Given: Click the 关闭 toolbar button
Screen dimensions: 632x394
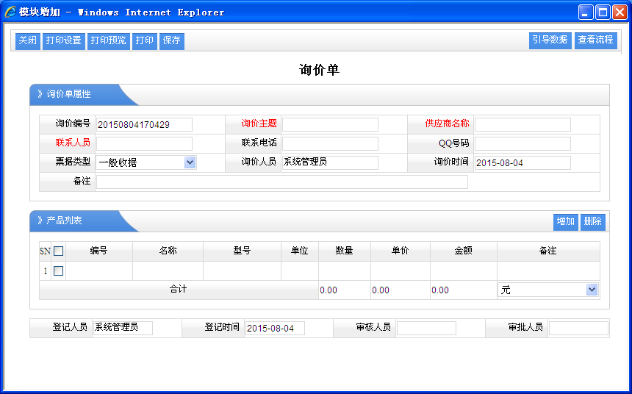Looking at the screenshot, I should (x=28, y=41).
